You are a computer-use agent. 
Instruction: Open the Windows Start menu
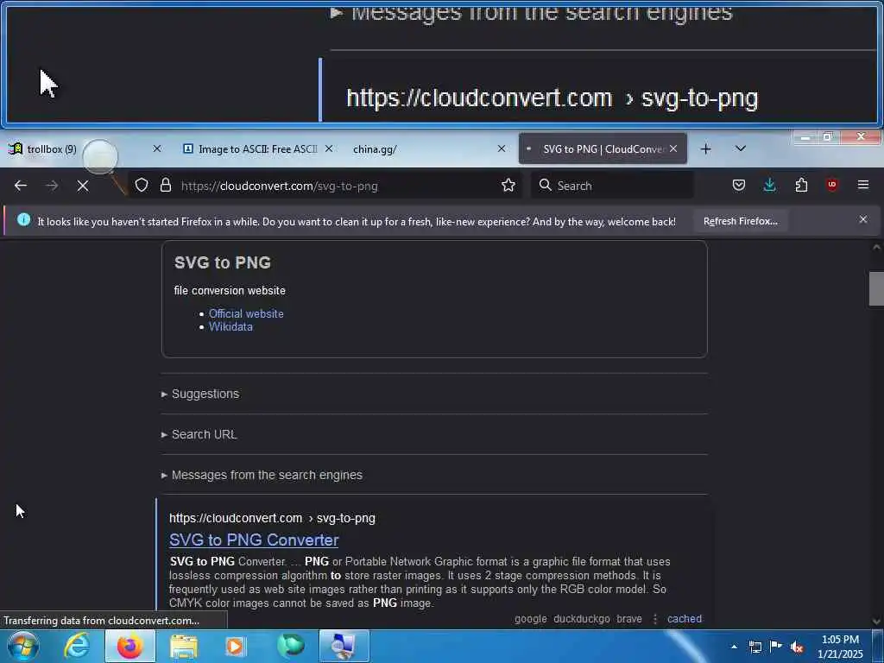click(x=22, y=646)
